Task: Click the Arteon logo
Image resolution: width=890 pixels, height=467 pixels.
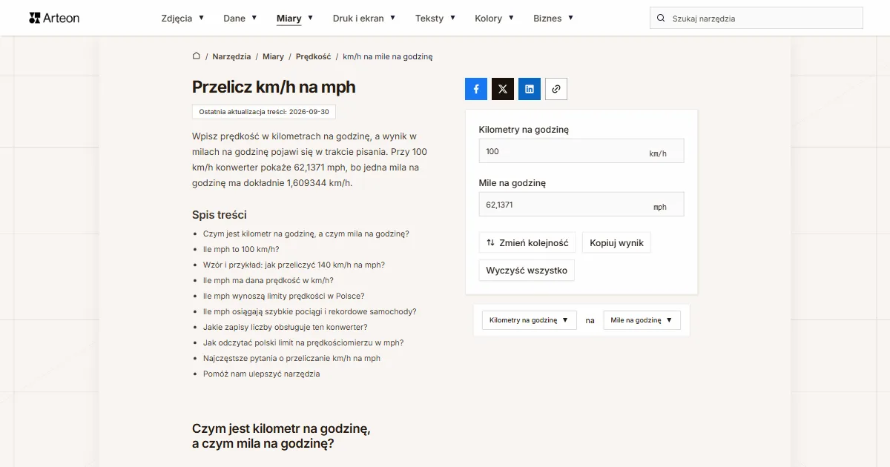Action: point(54,18)
